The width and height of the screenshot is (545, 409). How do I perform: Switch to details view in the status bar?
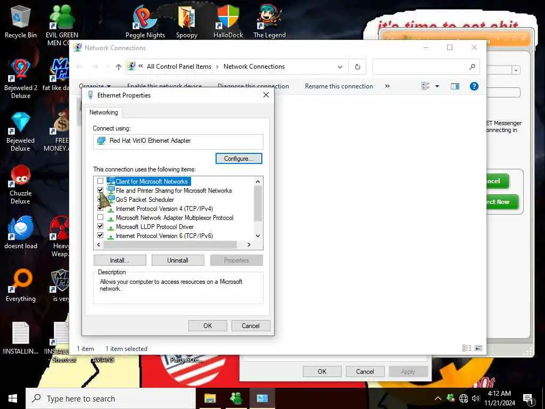[x=467, y=348]
